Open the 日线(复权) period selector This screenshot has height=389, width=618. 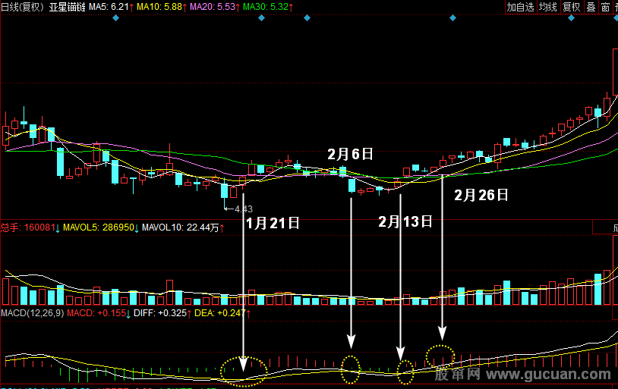click(x=22, y=7)
